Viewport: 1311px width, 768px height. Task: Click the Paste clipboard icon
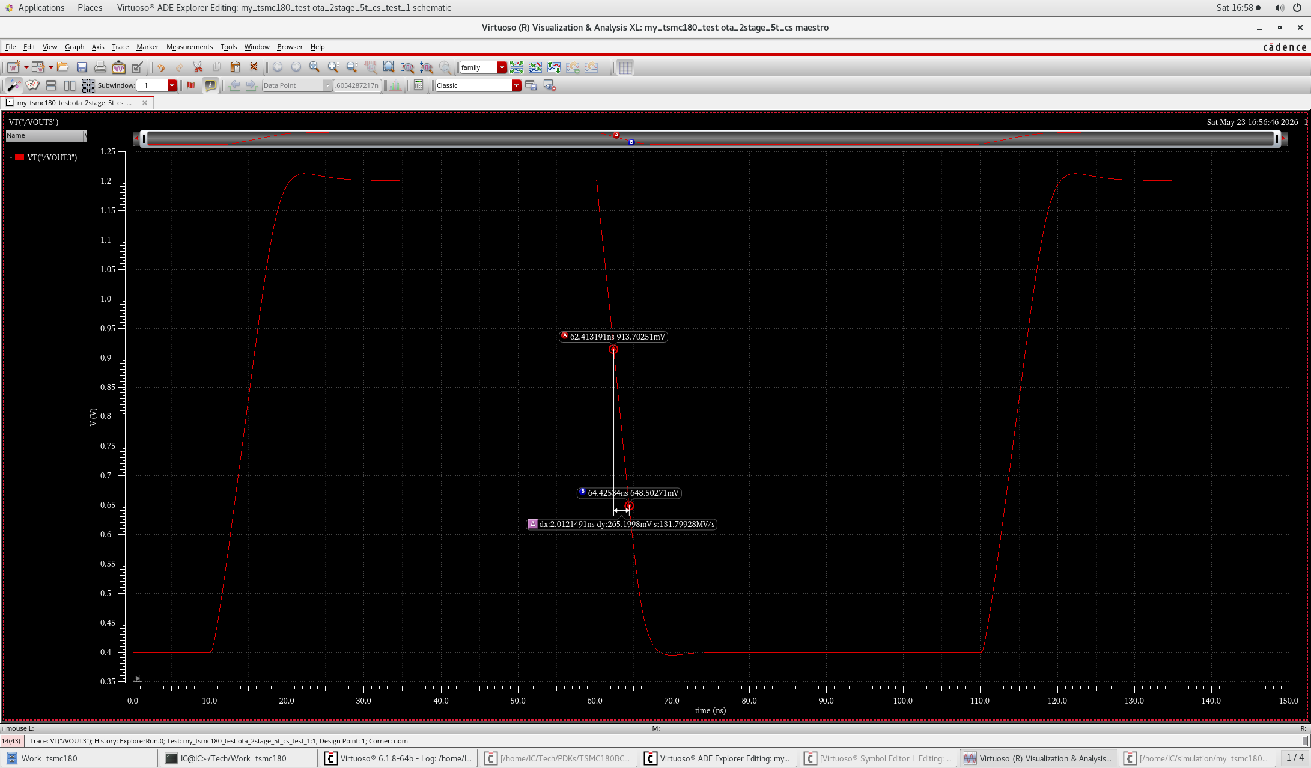(x=236, y=67)
